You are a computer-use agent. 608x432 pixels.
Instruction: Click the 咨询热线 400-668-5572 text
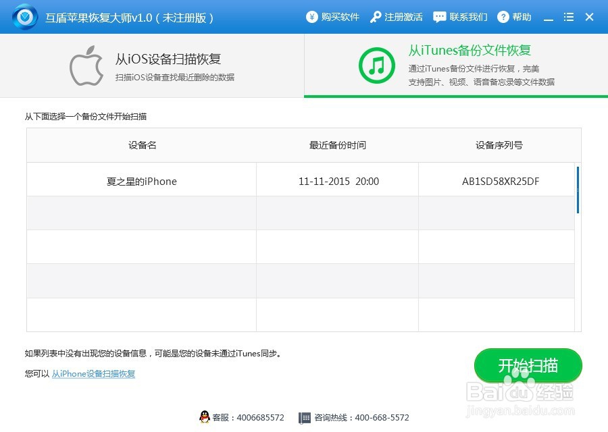(361, 418)
